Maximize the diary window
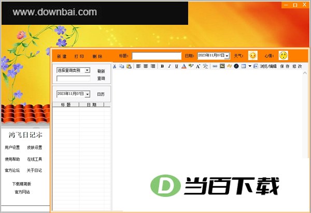Viewport: 311px width, 213px height. (295, 5)
